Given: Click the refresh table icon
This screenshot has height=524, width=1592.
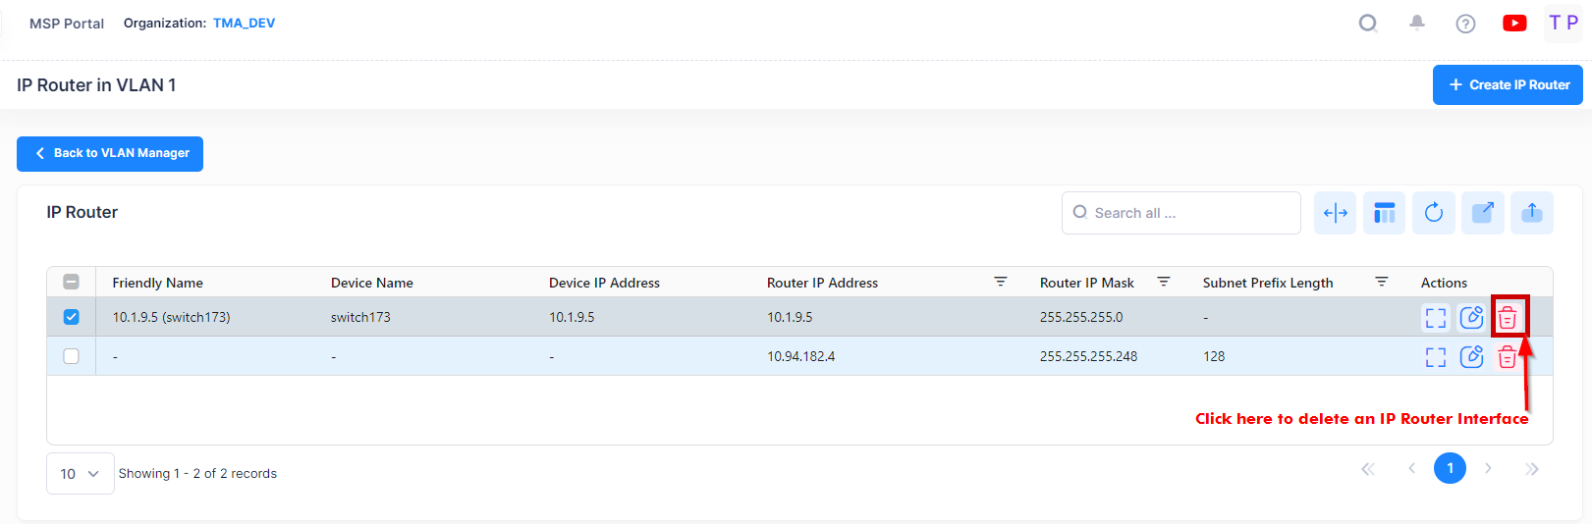Looking at the screenshot, I should 1433,213.
